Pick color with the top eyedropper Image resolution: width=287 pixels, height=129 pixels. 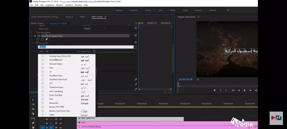136,80
